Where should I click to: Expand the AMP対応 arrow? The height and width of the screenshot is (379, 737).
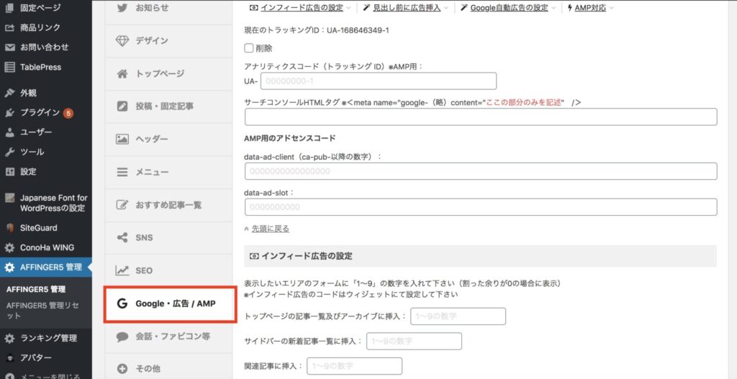pos(611,8)
